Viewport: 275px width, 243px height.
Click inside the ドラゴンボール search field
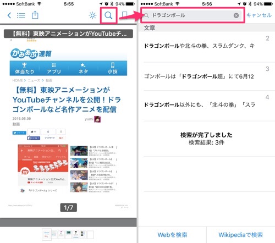point(192,15)
